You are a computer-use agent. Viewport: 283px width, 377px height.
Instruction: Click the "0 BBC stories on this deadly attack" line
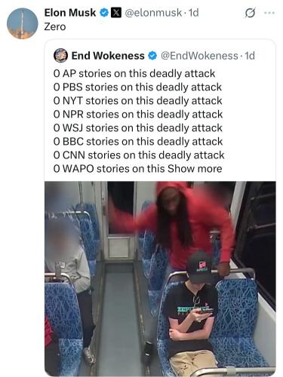138,142
